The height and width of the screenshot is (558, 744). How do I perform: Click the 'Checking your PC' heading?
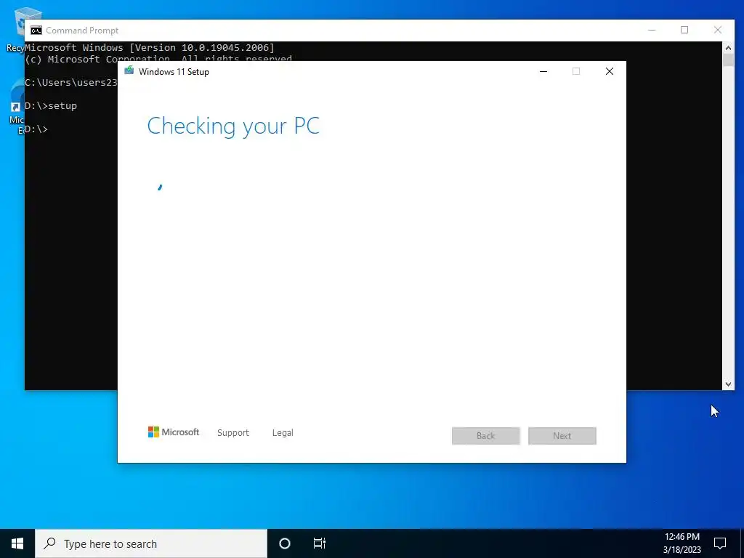233,126
